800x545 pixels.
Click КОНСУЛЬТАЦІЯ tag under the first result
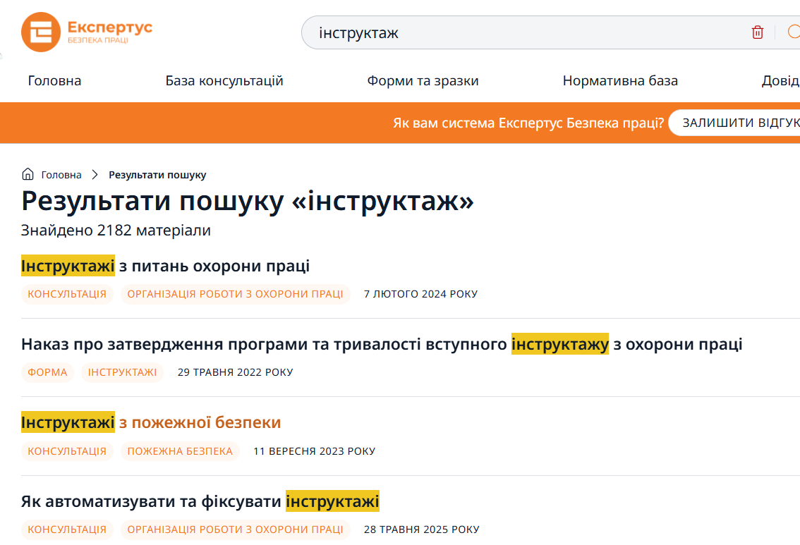(x=67, y=294)
